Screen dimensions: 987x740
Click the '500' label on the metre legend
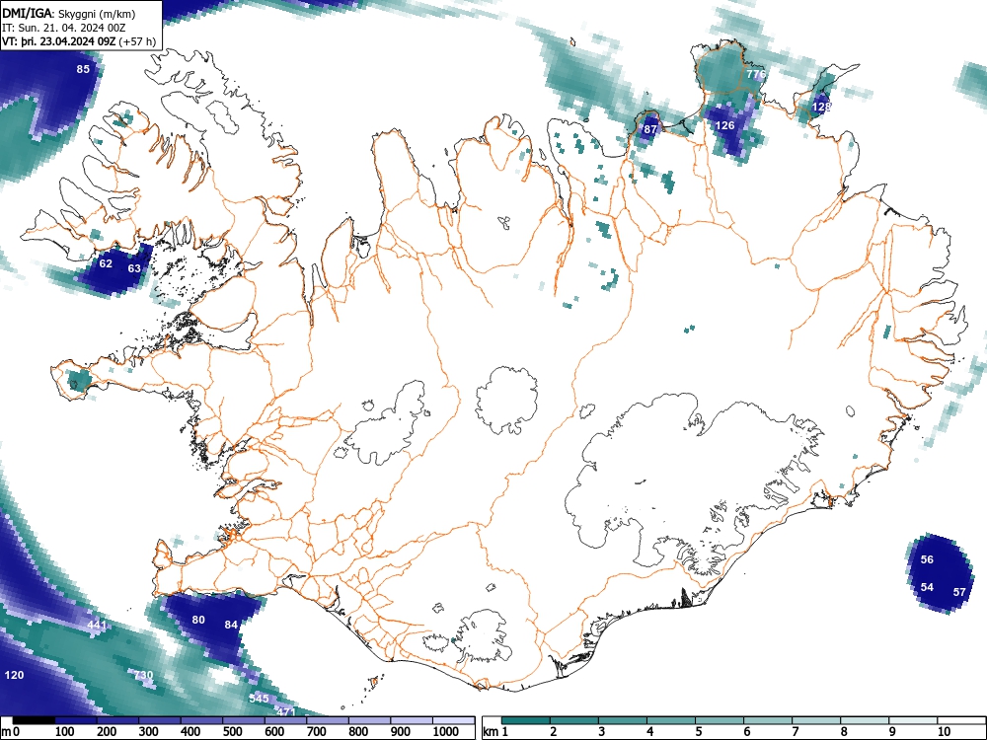232,732
